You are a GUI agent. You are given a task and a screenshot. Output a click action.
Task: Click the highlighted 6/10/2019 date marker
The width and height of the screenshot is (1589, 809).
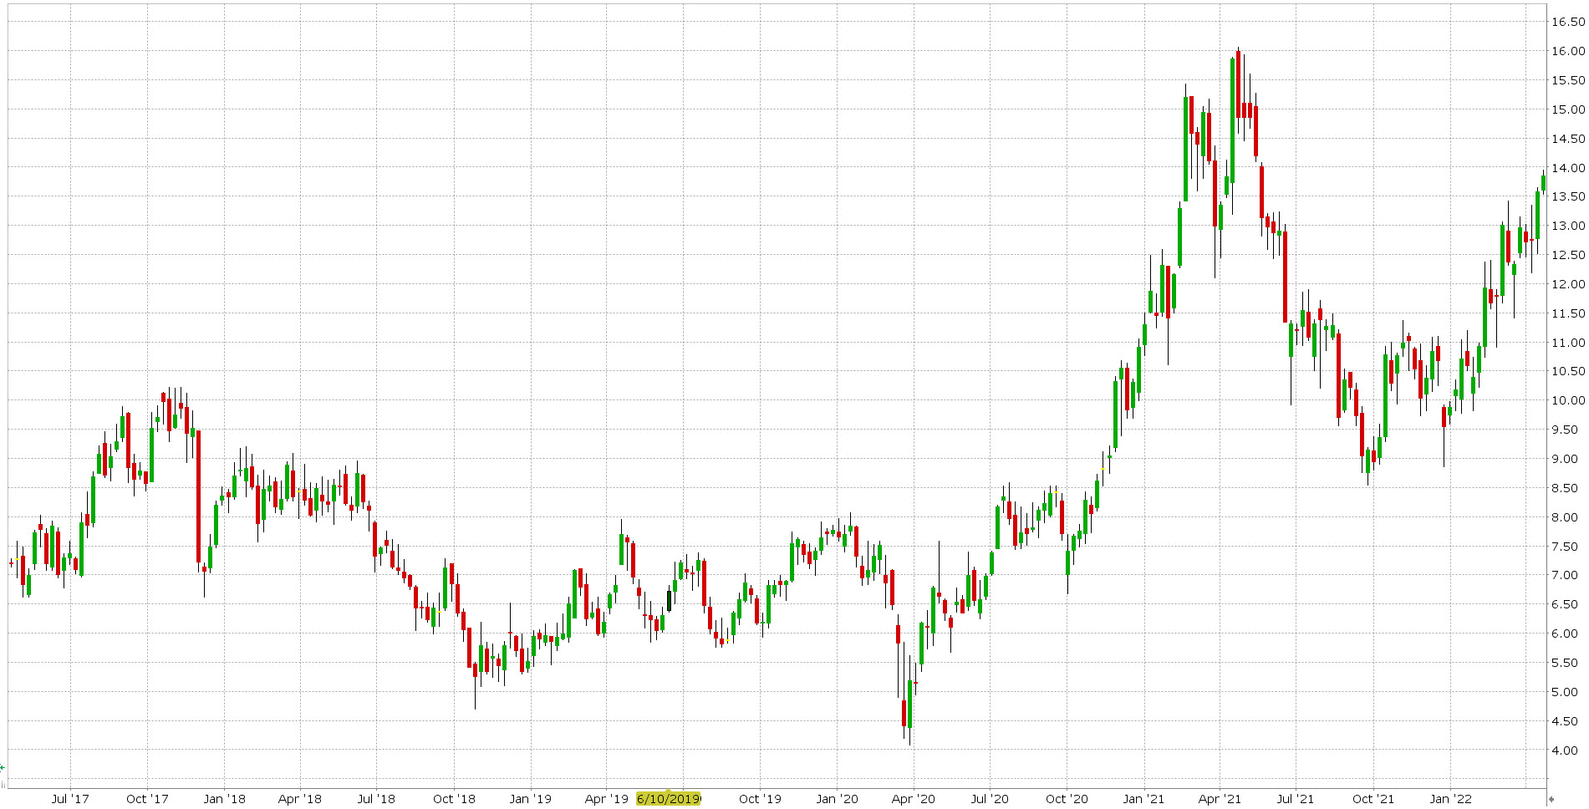click(669, 798)
